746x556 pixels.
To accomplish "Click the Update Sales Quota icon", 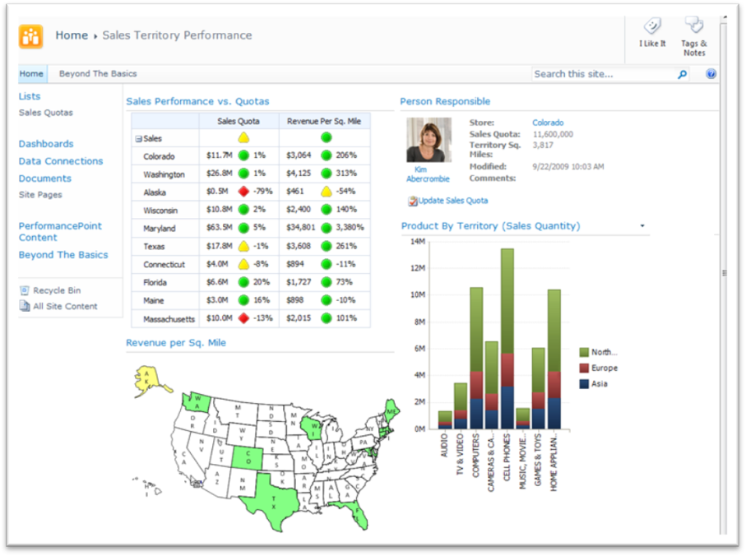I will click(412, 201).
